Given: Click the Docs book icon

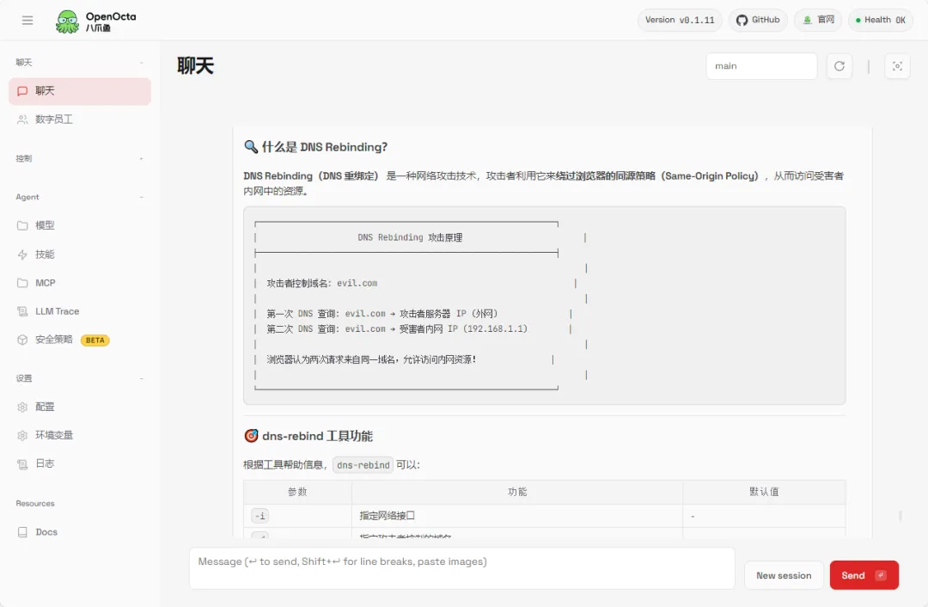Looking at the screenshot, I should point(22,532).
